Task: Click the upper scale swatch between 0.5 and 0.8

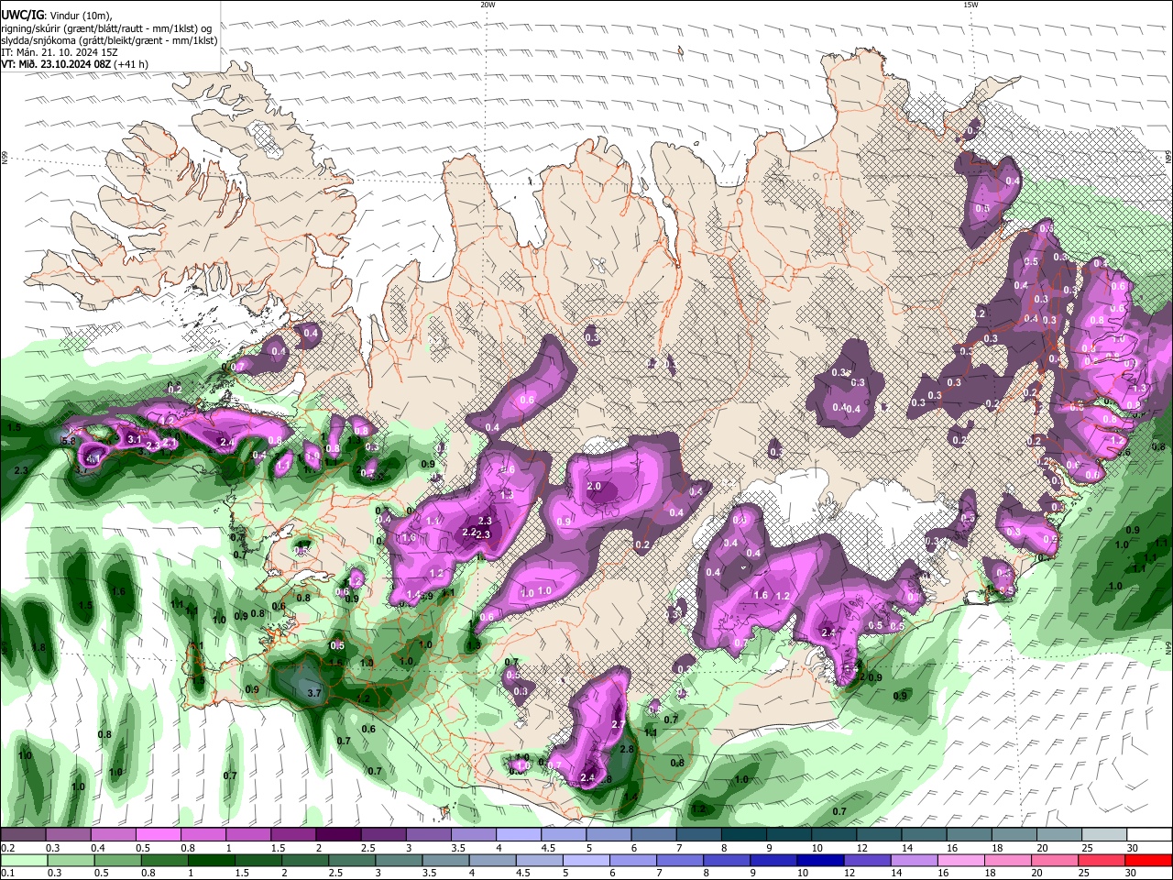Action: pos(158,835)
